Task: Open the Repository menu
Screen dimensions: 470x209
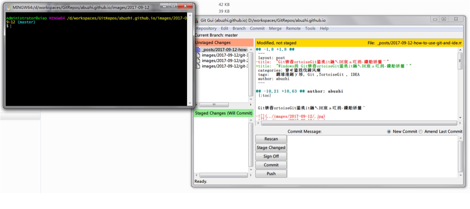Action: (206, 28)
